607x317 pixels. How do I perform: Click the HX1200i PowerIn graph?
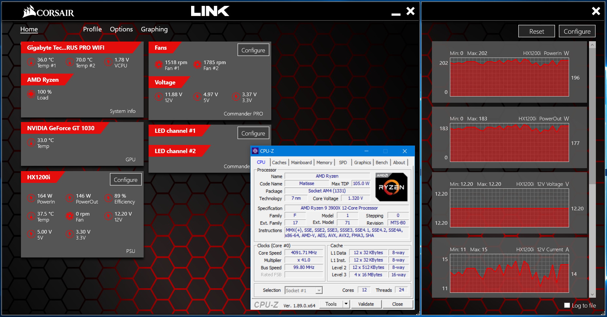coord(509,77)
